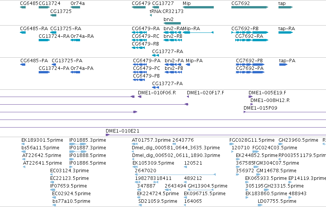The width and height of the screenshot is (326, 207).
Task: Click the CG6479-RA transcript label
Action: click(146, 29)
